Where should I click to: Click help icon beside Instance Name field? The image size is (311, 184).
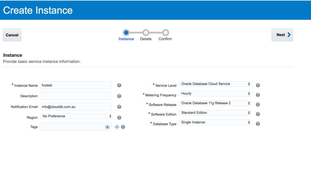pos(119,85)
